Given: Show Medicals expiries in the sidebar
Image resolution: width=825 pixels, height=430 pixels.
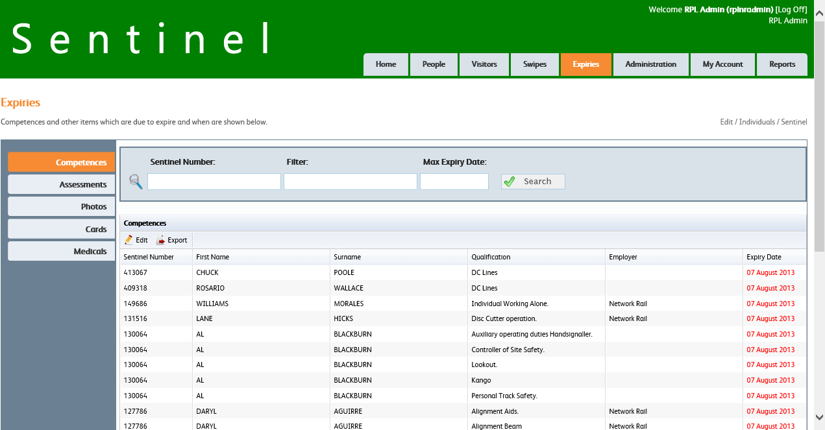Looking at the screenshot, I should coord(62,251).
